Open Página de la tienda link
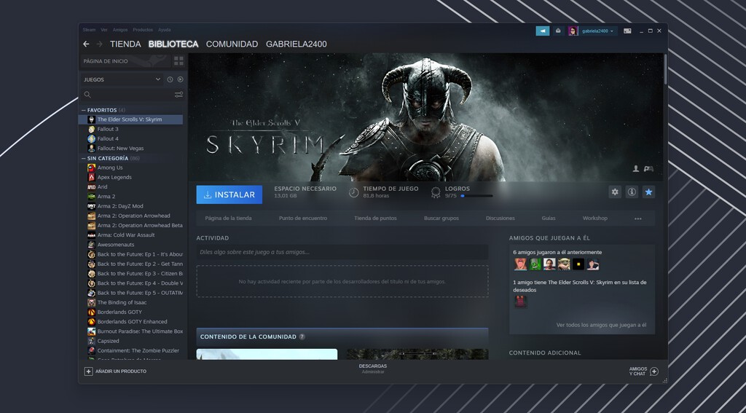 [228, 219]
